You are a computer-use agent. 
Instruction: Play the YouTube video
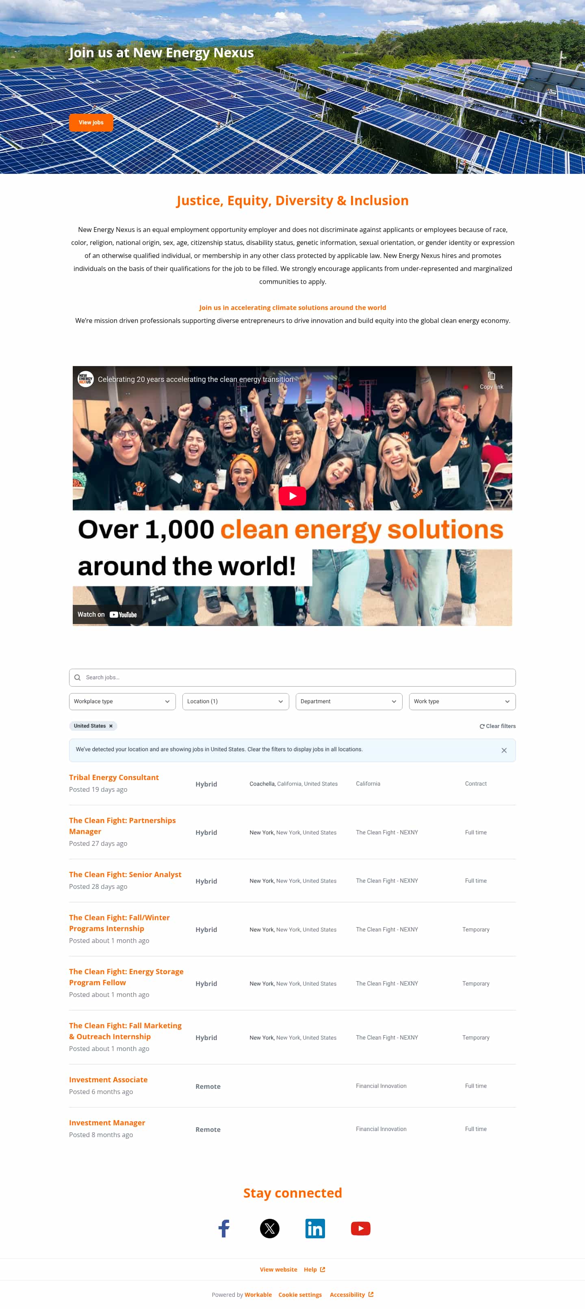pyautogui.click(x=292, y=496)
